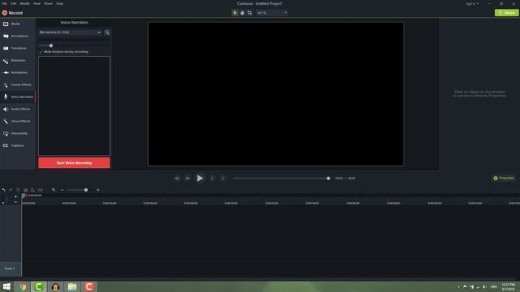Click the Redo icon in timeline toolbar
Screen dimensions: 520x292
(11, 190)
